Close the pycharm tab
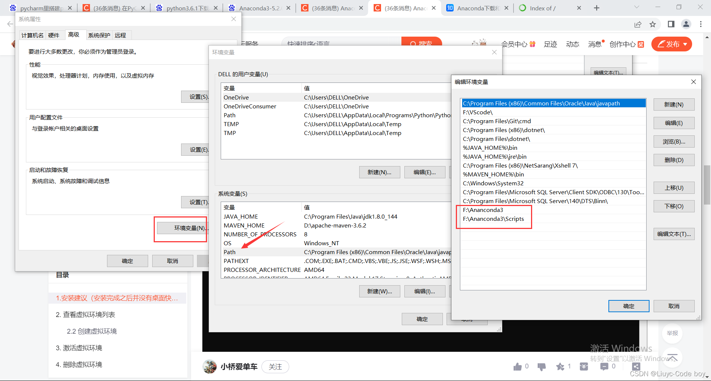 70,8
